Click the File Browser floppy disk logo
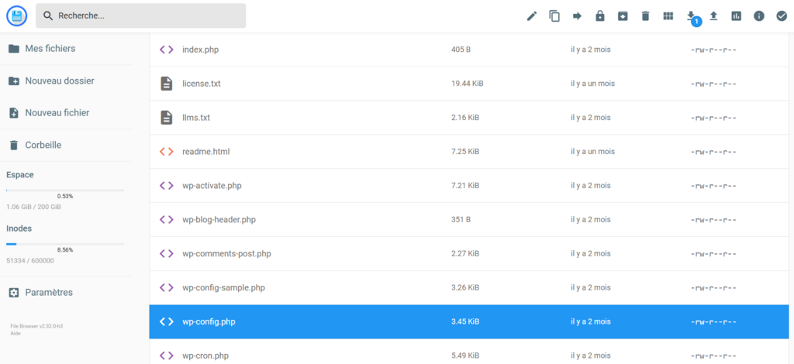Screen dimensions: 794x364 [x=16, y=16]
